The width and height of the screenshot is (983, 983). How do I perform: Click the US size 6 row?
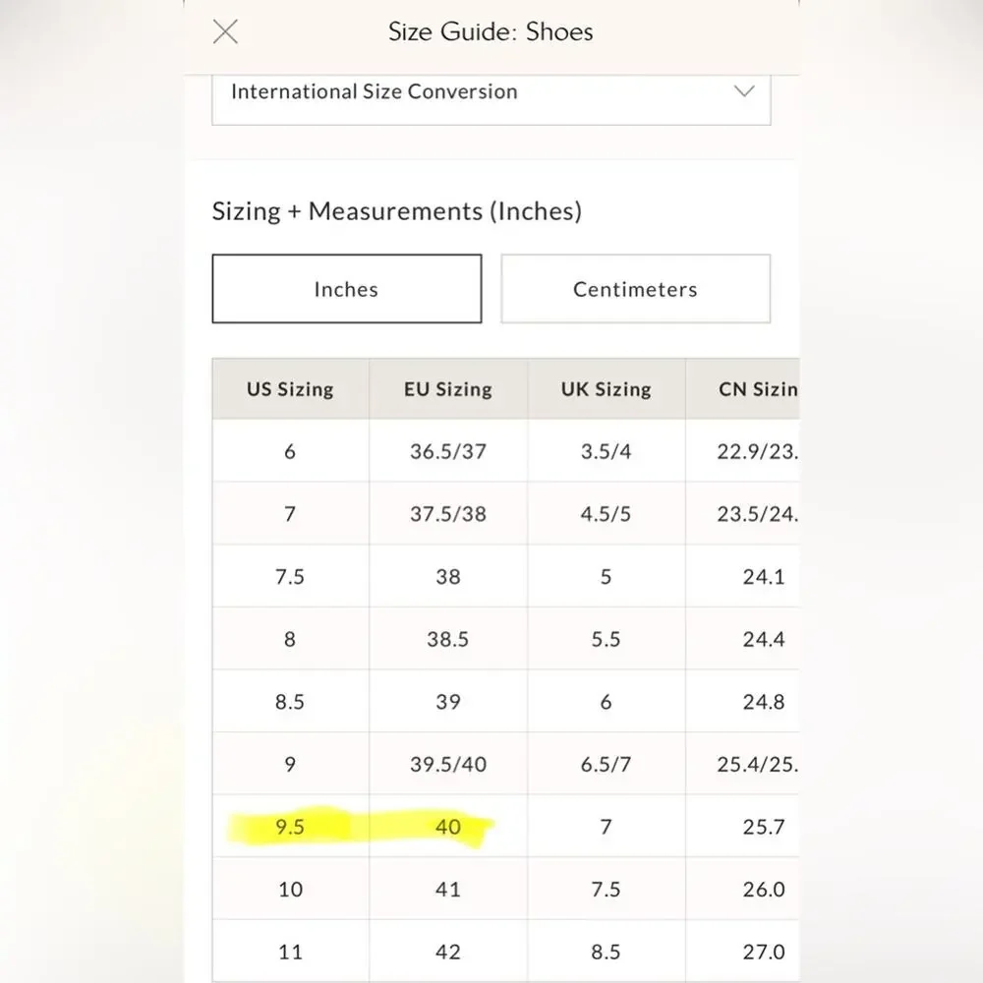point(506,451)
